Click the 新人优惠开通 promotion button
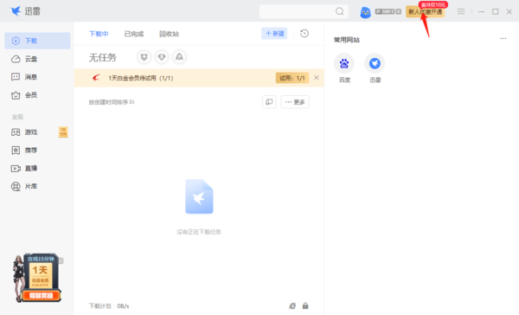Image resolution: width=519 pixels, height=315 pixels. 426,12
